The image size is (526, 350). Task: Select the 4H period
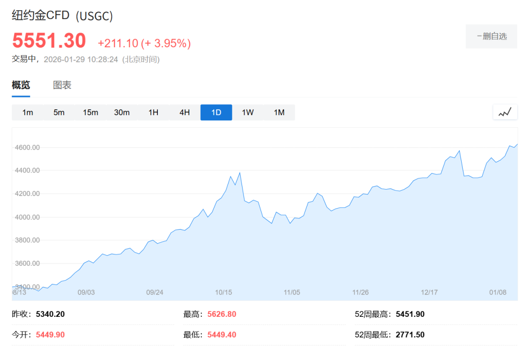[x=185, y=113]
